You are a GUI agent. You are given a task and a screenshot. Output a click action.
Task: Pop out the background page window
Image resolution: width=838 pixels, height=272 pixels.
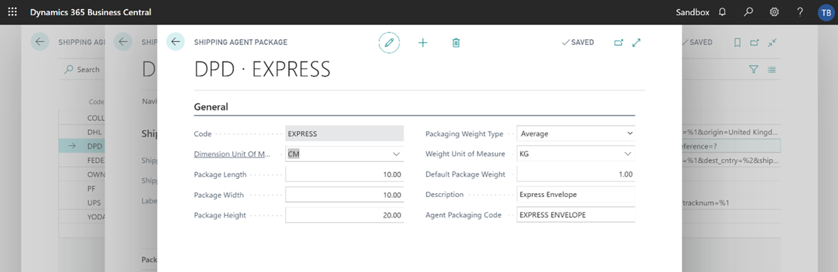pos(754,42)
